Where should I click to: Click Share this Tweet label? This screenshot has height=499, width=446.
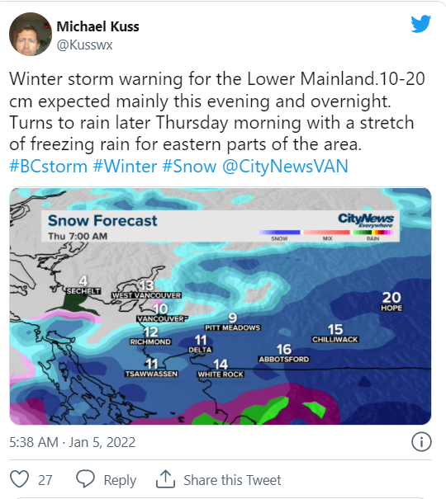click(x=232, y=480)
